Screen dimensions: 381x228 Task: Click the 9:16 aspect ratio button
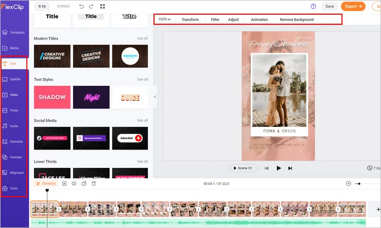[42, 6]
